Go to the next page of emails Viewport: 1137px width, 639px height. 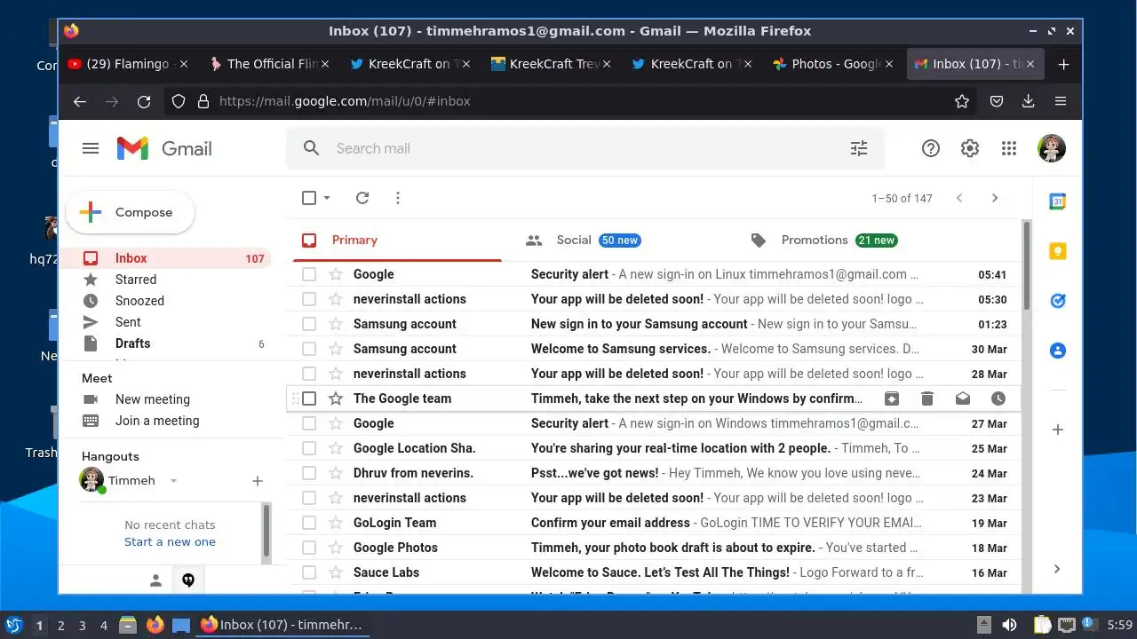coord(994,198)
